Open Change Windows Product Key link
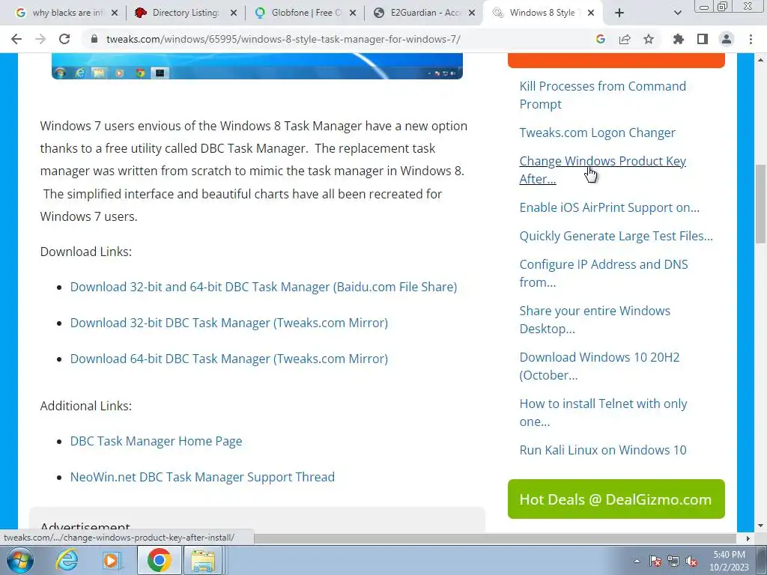This screenshot has width=767, height=575. pos(603,170)
